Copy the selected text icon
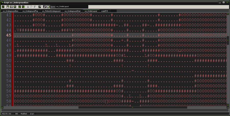 31,7
